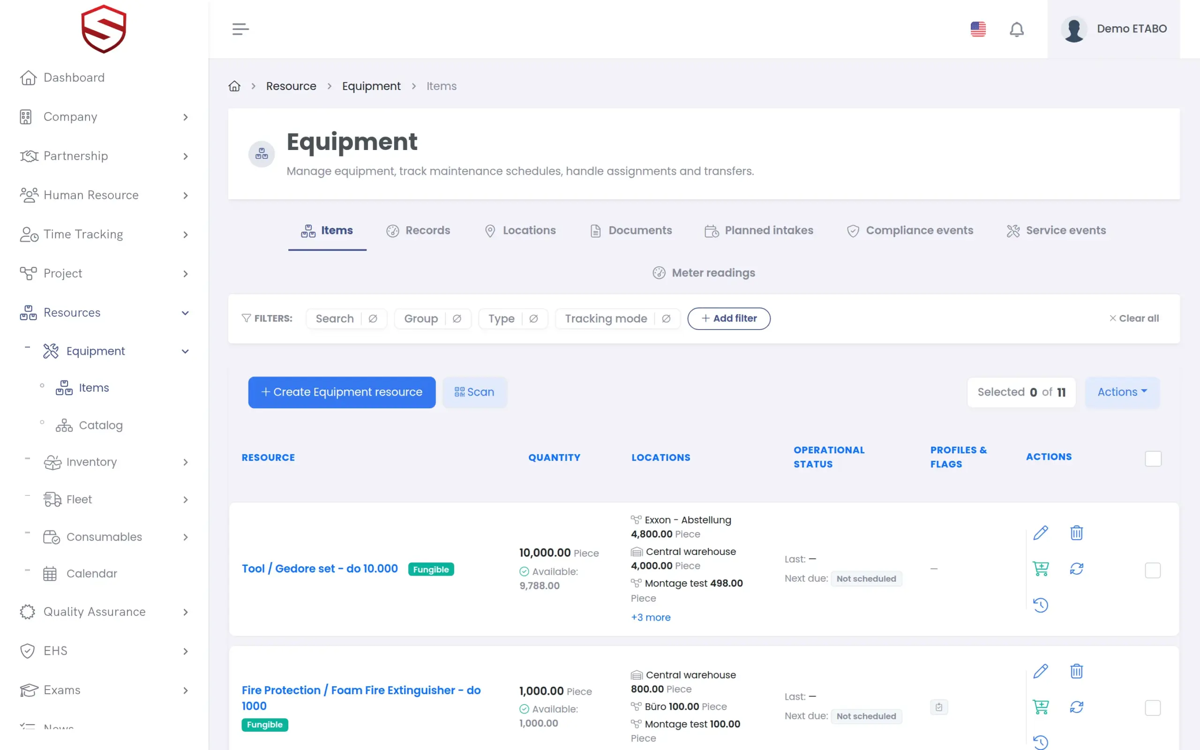Collapse the Resources sidebar section
The width and height of the screenshot is (1200, 750).
(104, 313)
